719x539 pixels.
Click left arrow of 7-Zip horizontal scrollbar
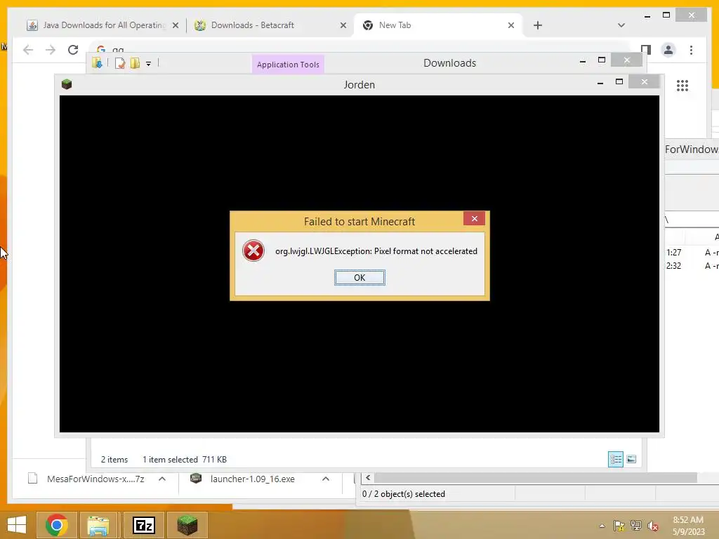(x=368, y=478)
